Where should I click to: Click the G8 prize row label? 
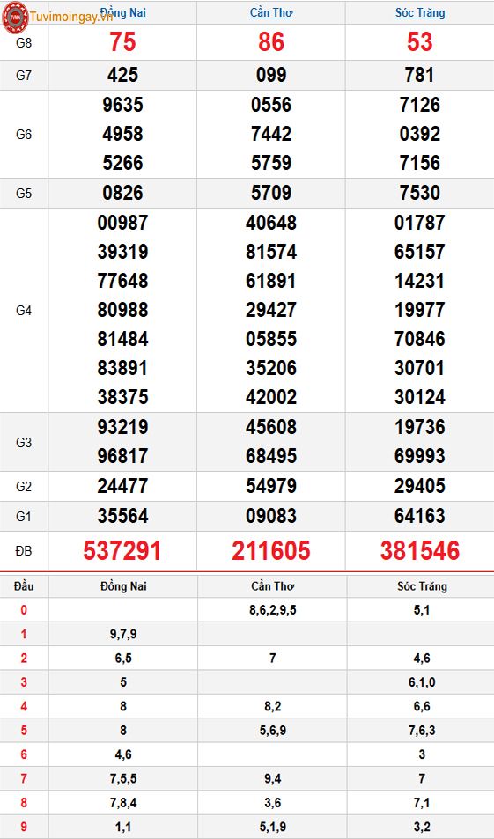coord(24,43)
